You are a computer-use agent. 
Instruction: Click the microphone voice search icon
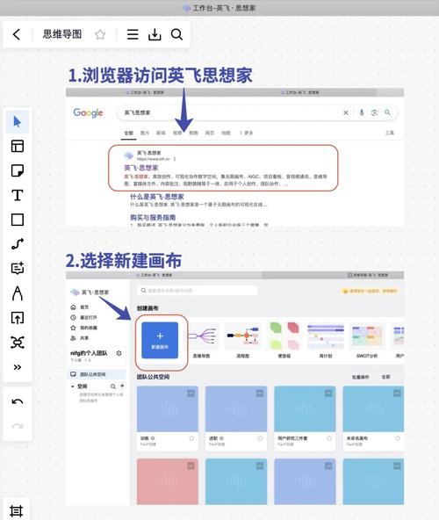coord(362,112)
